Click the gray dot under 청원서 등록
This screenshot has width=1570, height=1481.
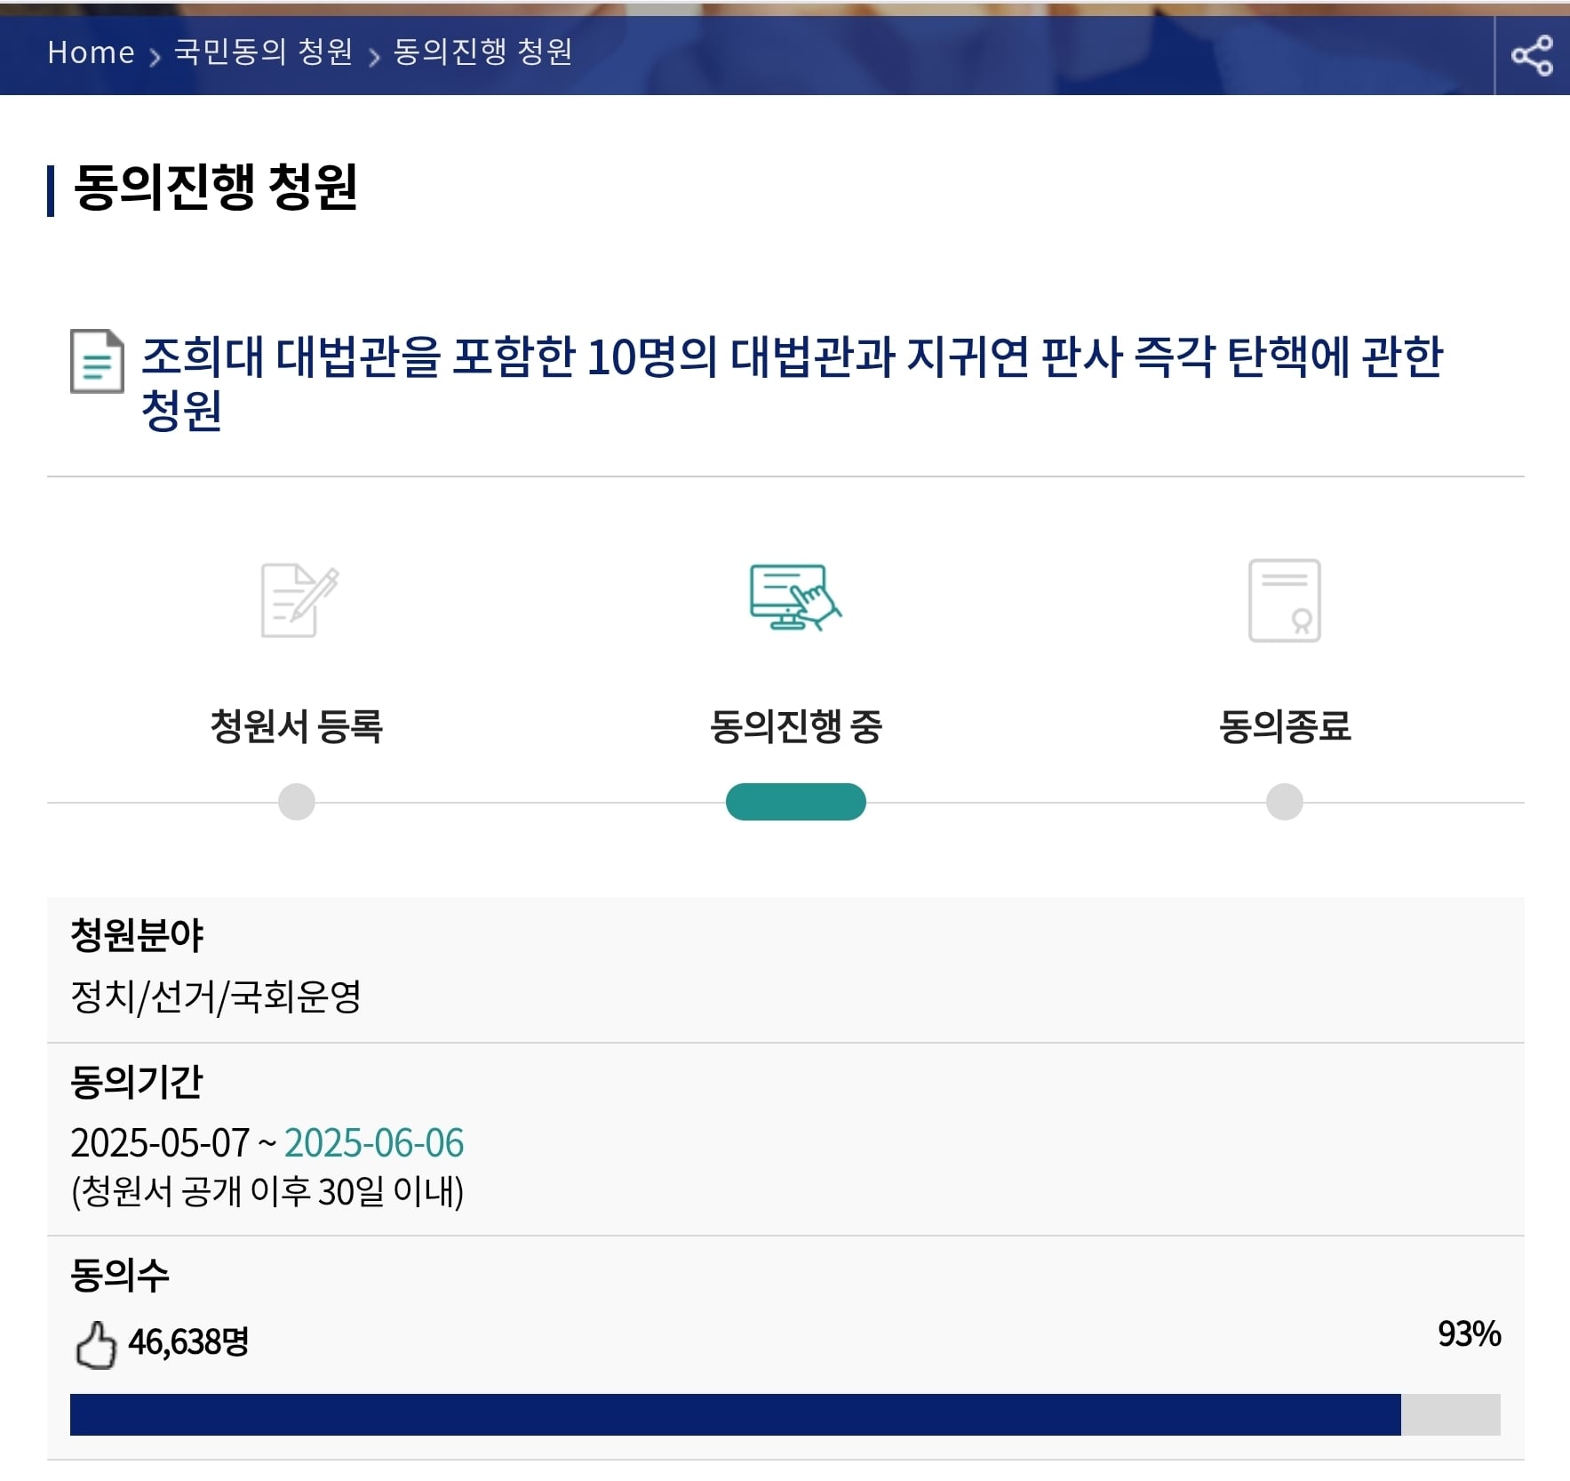coord(297,802)
